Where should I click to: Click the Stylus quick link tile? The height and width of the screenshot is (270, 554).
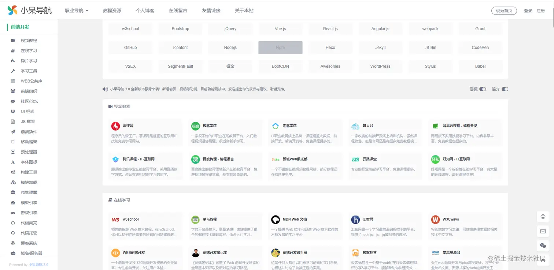(x=430, y=66)
